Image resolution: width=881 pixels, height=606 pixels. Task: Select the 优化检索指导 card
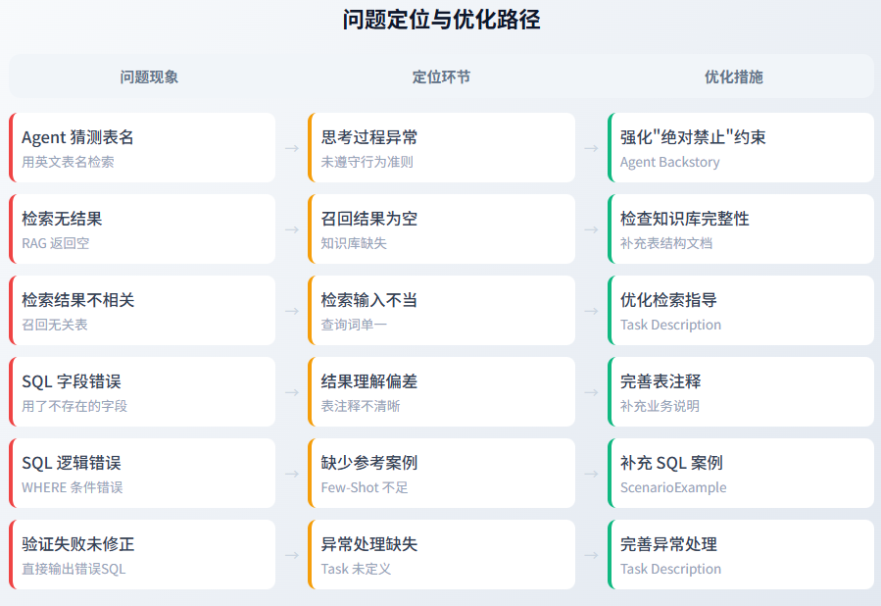pos(741,310)
